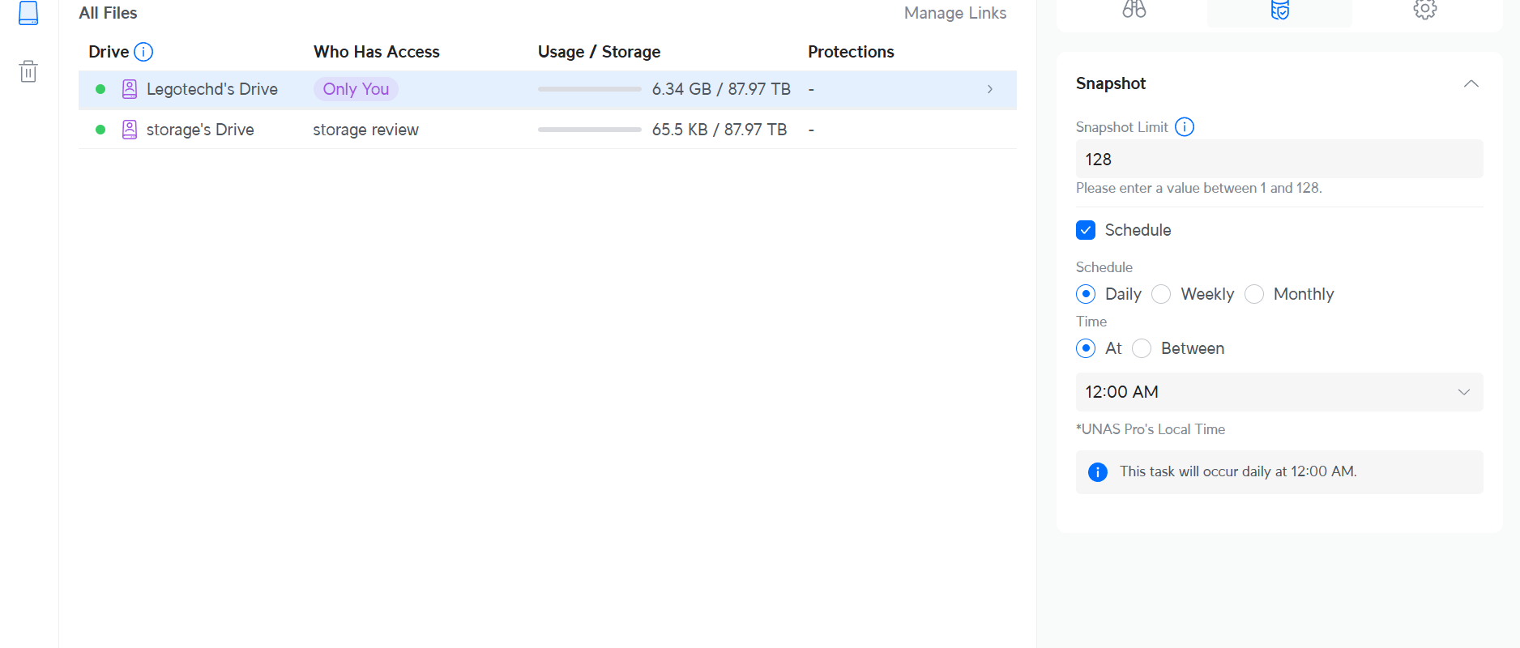Open the shield protections tab

point(1280,10)
